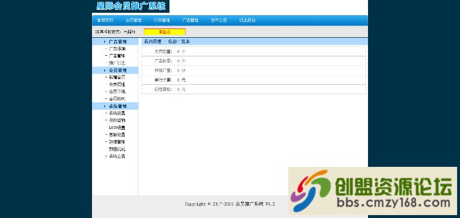Expand the 广告管理 sidebar section header
Screen dimensions: 460x218
point(115,42)
